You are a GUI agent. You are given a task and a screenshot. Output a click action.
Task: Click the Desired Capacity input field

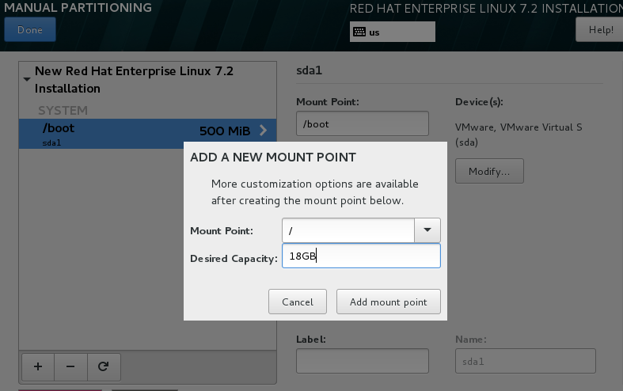361,256
